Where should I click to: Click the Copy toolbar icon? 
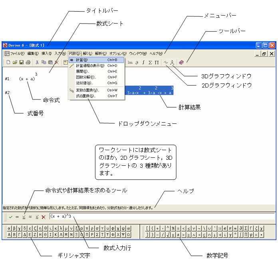click(x=44, y=62)
